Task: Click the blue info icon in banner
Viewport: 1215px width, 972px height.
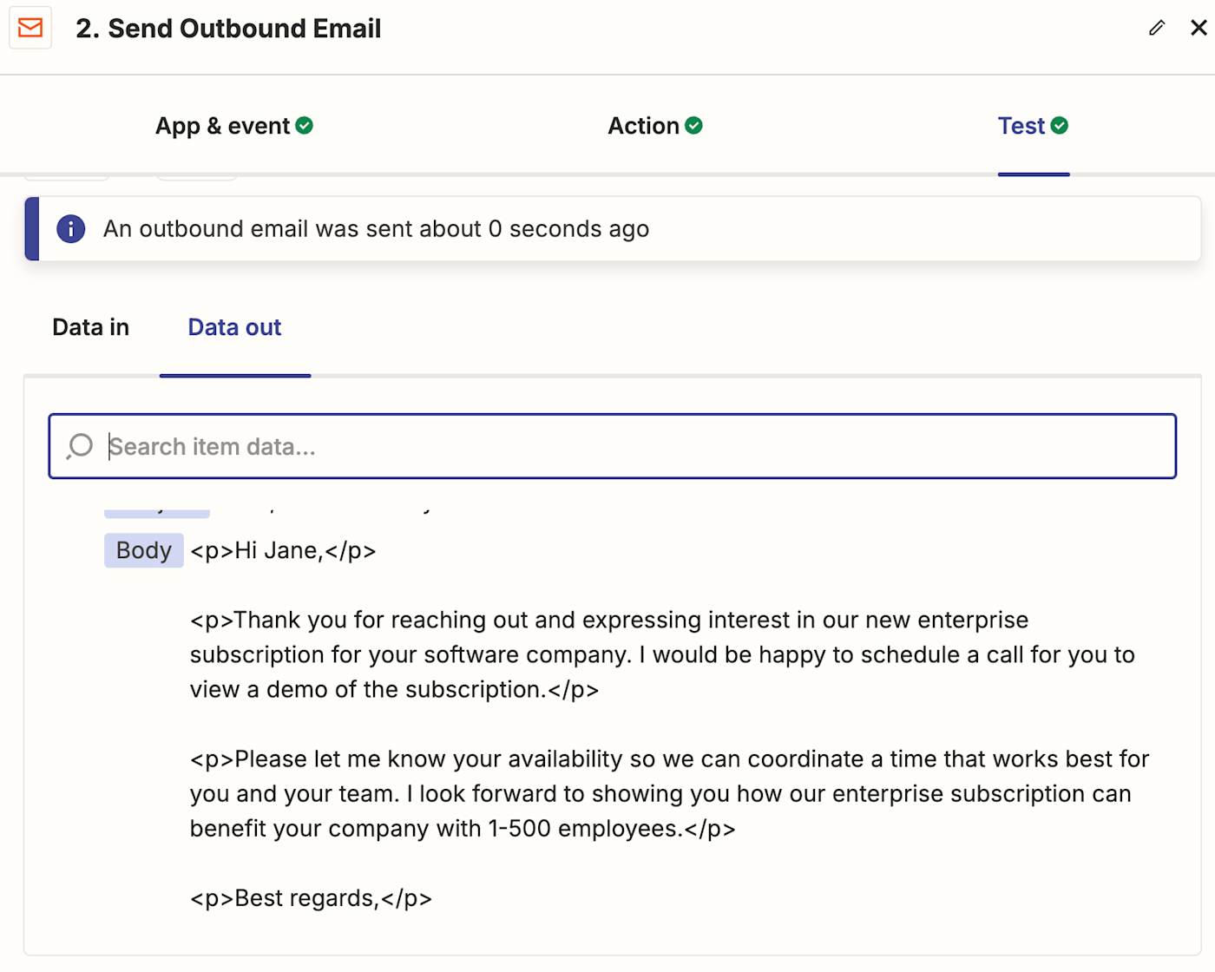Action: pyautogui.click(x=71, y=229)
